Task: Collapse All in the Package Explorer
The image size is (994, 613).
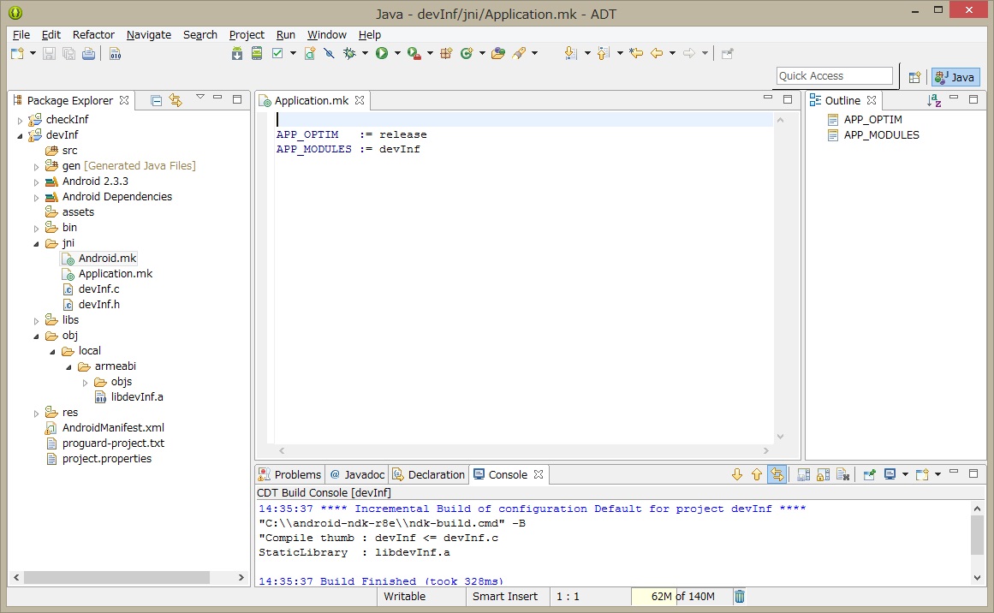Action: (156, 100)
